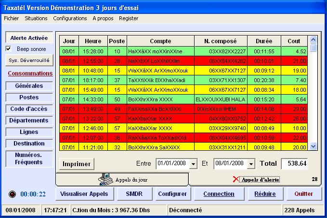This screenshot has height=218, width=327.
Task: Click the table scrollbar down arrow
Action: click(x=313, y=146)
